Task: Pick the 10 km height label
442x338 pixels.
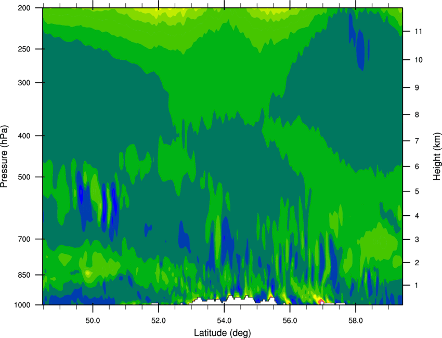Action: [x=419, y=60]
